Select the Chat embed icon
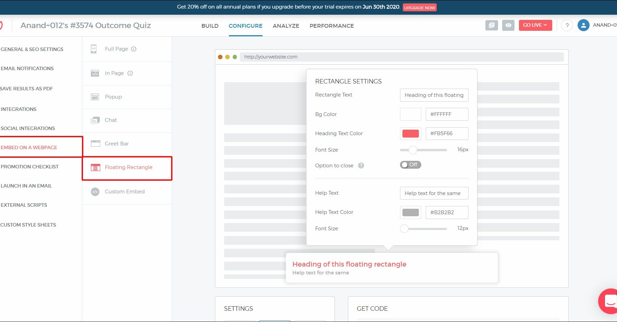The width and height of the screenshot is (617, 322). pos(95,120)
